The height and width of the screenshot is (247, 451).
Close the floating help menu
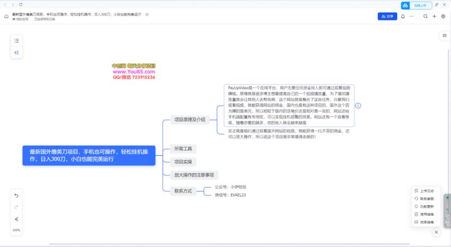point(436,232)
